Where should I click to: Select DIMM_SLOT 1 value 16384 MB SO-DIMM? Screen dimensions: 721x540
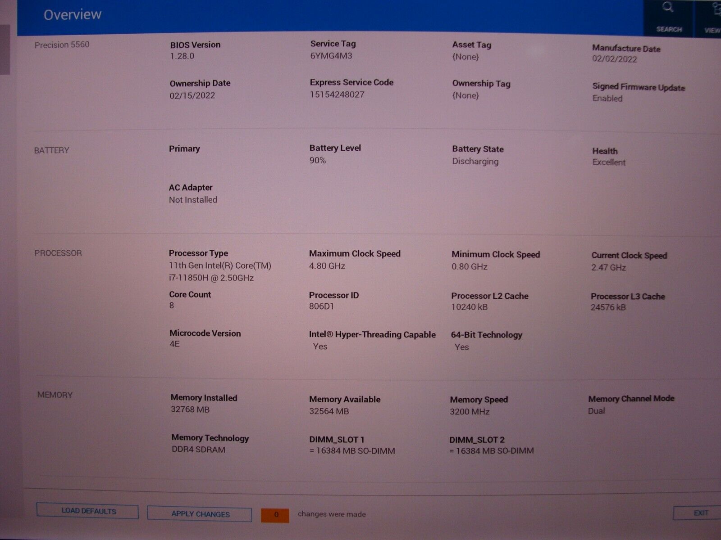click(x=352, y=451)
